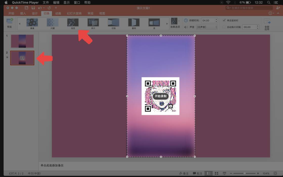The height and width of the screenshot is (177, 283).
Task: Click the notes area 单击此处添加备注
Action: (x=52, y=165)
